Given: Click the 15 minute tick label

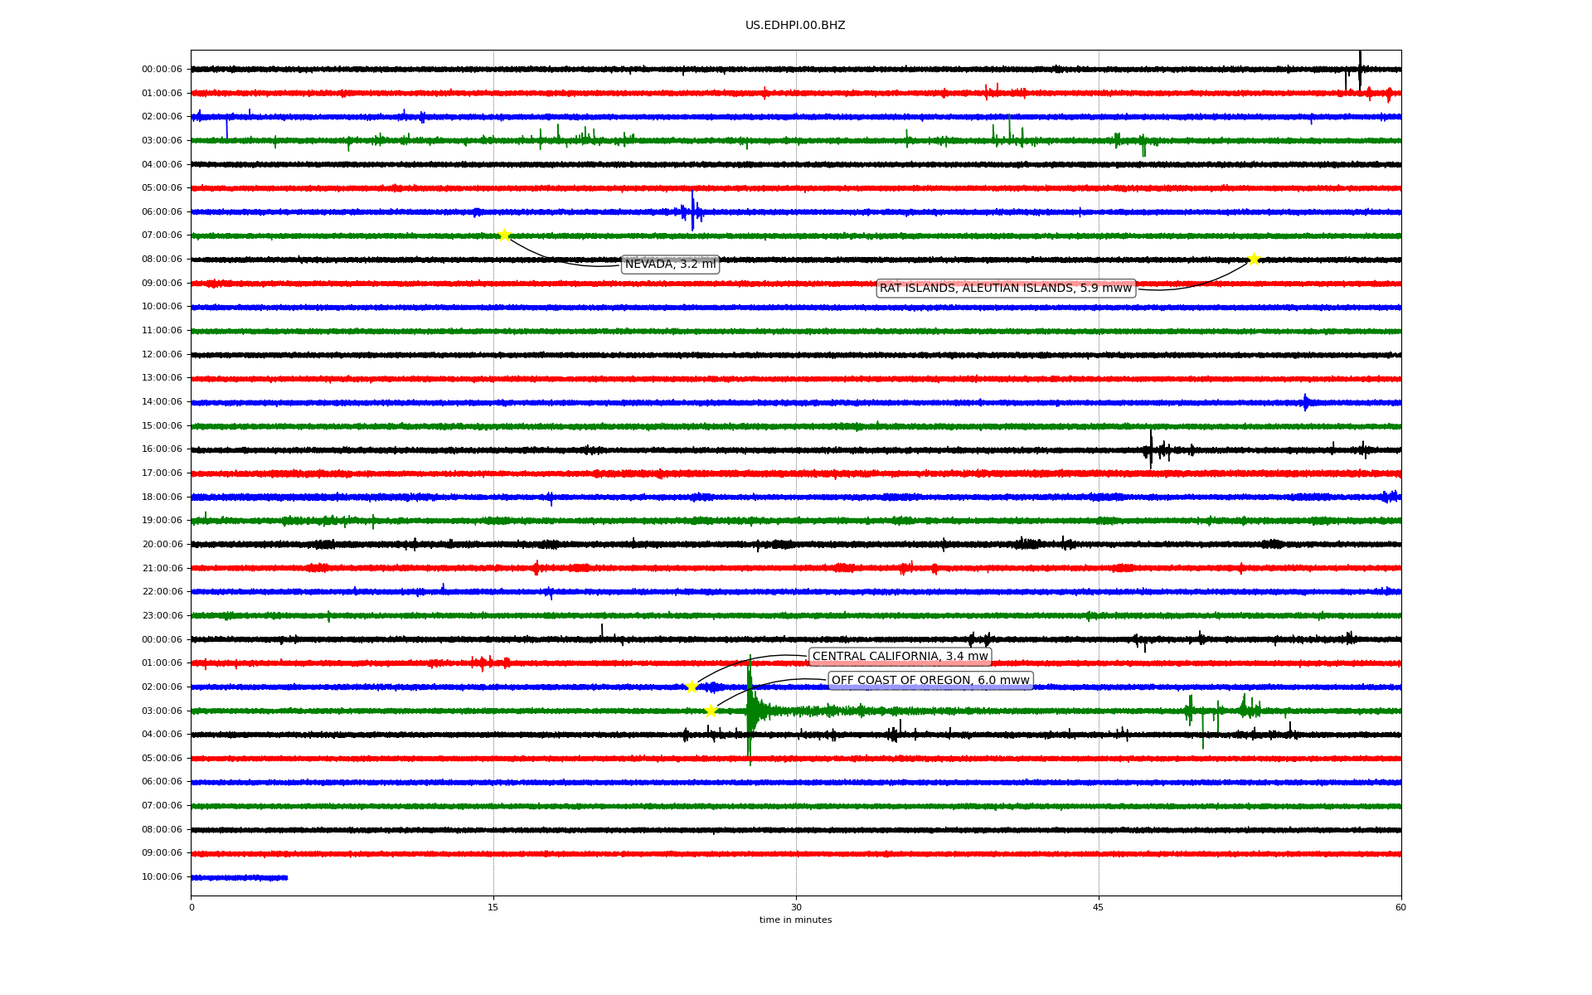Looking at the screenshot, I should (493, 907).
